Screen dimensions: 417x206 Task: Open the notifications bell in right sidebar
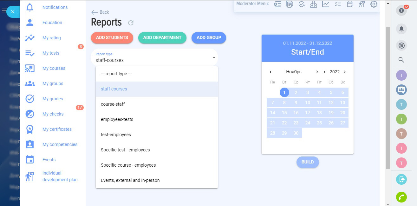pyautogui.click(x=401, y=29)
